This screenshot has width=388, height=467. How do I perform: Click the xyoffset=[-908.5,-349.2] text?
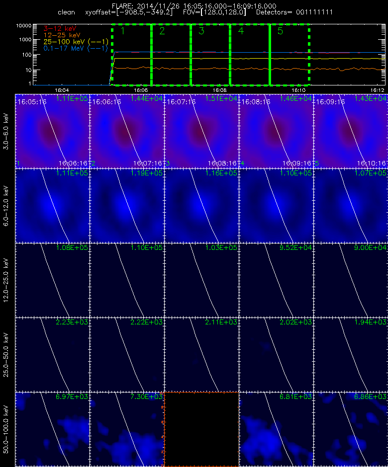click(x=129, y=12)
